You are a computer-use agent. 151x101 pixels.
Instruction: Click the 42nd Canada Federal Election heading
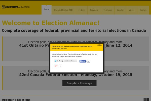76,75
